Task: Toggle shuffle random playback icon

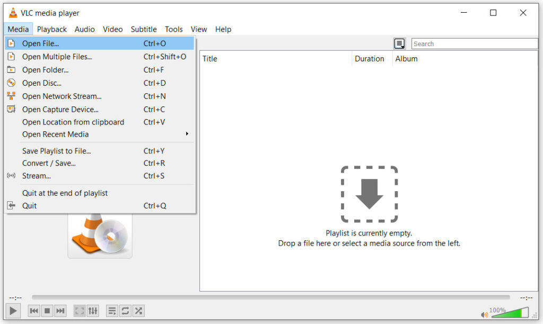Action: 138,311
